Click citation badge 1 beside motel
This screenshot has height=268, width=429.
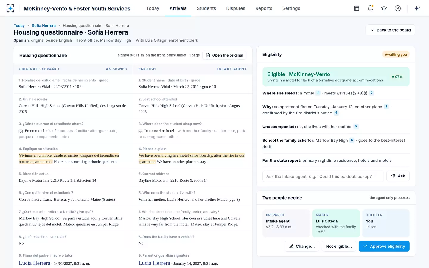pyautogui.click(x=318, y=93)
